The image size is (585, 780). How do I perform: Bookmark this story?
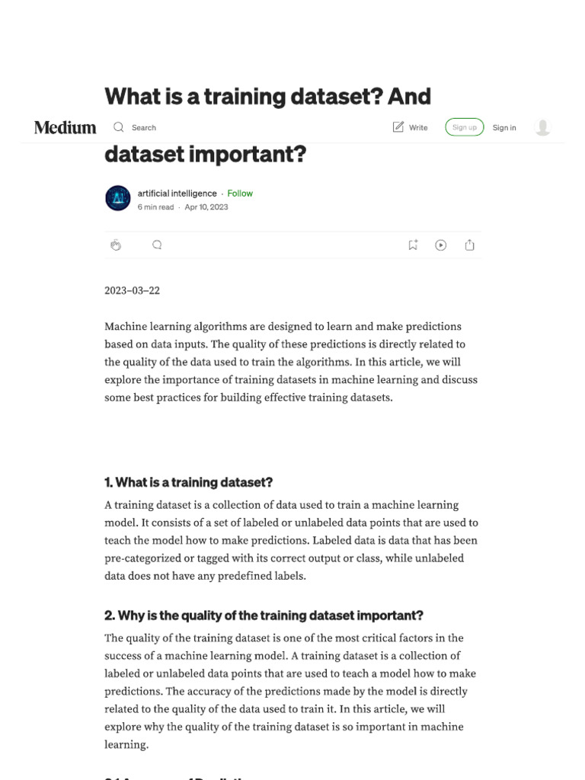tap(413, 245)
